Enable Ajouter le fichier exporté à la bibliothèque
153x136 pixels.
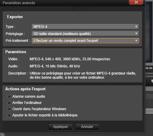pyautogui.click(x=9, y=115)
